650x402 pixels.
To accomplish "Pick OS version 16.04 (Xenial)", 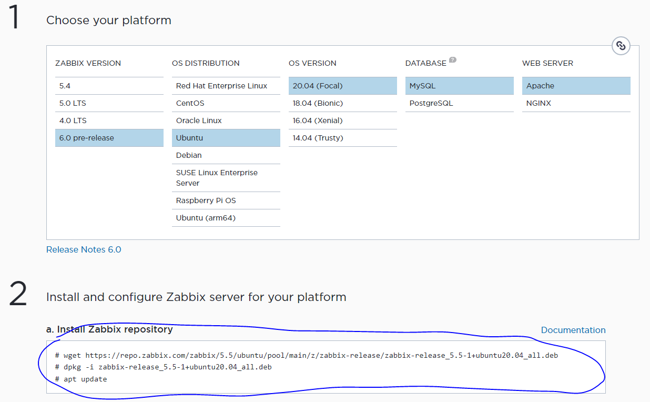I will [342, 120].
